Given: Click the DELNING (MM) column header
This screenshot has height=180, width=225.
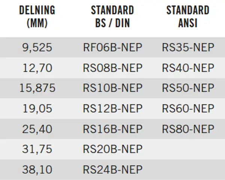Looking at the screenshot, I should click(x=37, y=16).
